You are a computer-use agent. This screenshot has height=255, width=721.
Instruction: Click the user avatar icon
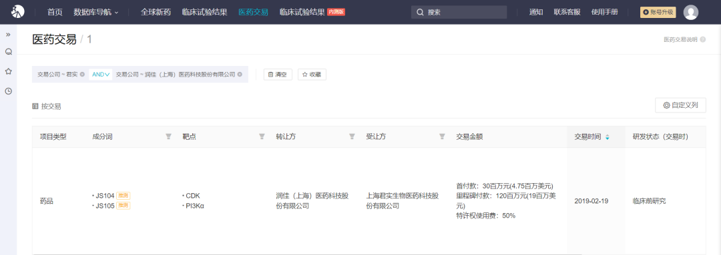[691, 13]
